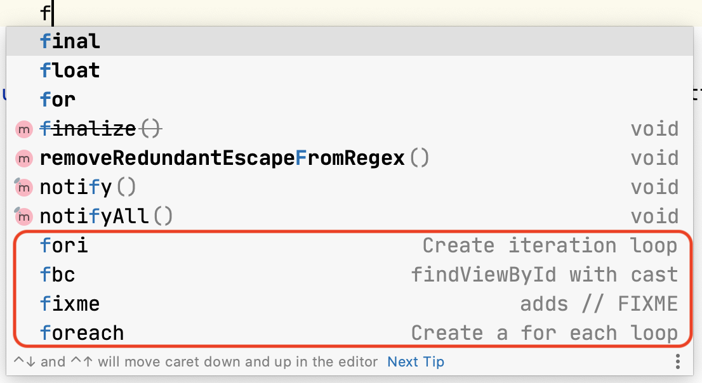Open the three-dot options menu in popup
Screen dimensions: 702x383
point(678,362)
